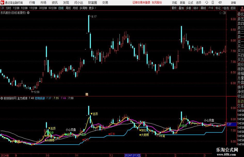Switch to the 5分钟 period tab
The image size is (244, 157).
pyautogui.click(x=24, y=8)
